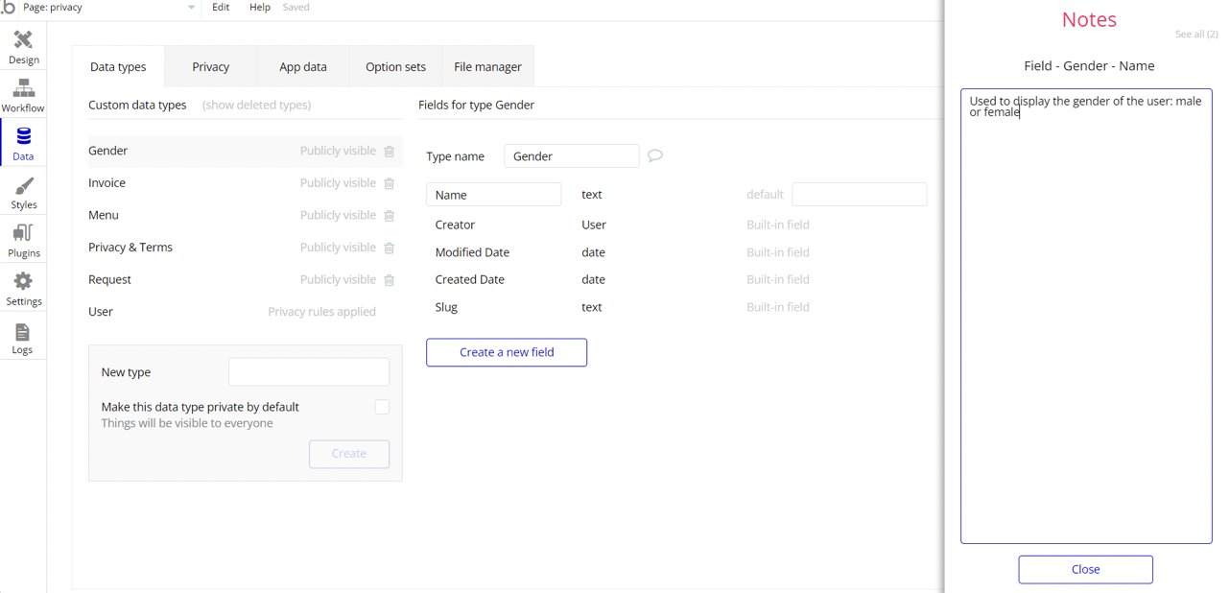
Task: Expand the page selector dropdown arrow
Action: point(191,8)
